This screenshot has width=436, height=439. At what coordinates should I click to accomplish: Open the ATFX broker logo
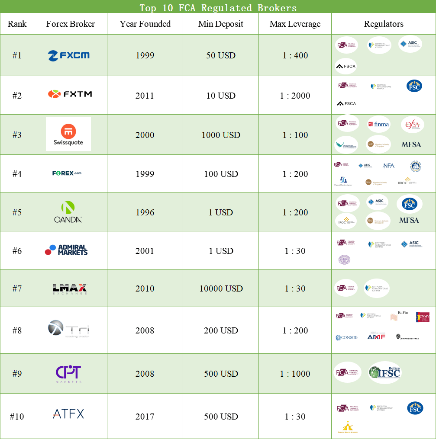tap(68, 414)
